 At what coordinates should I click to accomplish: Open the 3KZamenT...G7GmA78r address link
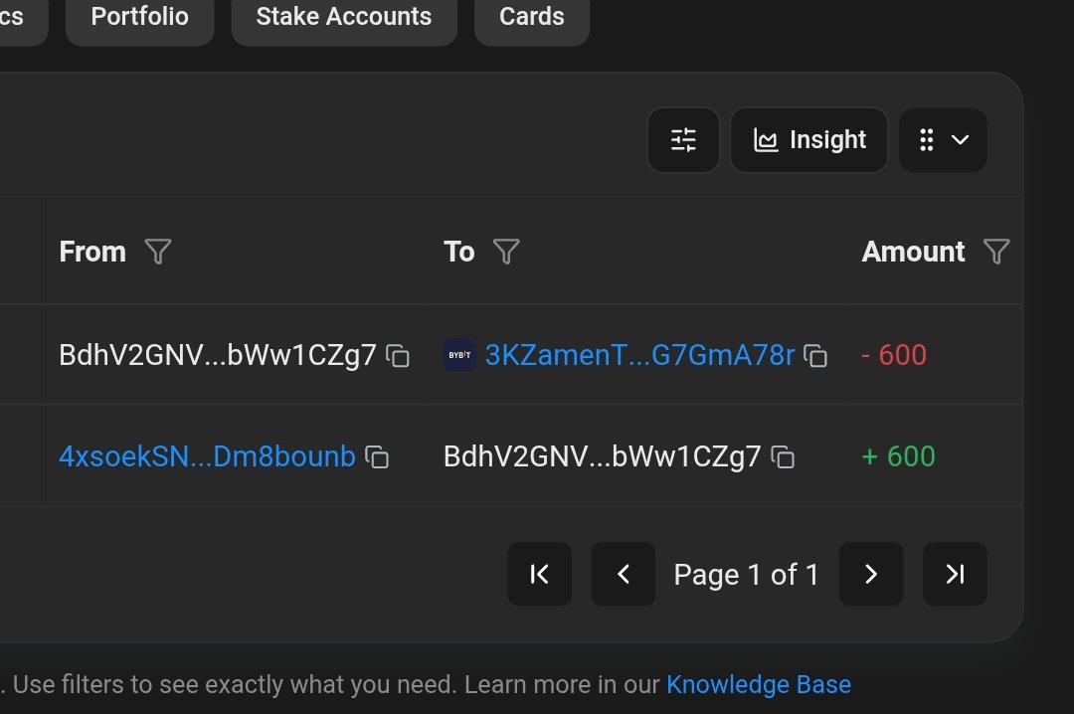tap(639, 355)
